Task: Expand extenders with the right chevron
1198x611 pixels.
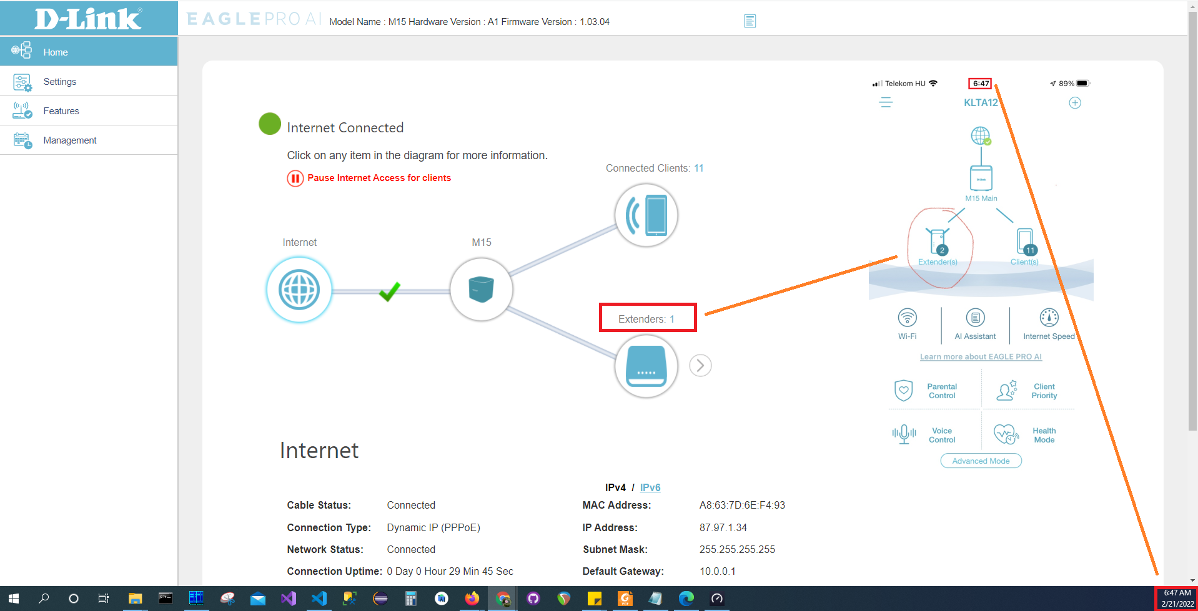Action: coord(700,365)
